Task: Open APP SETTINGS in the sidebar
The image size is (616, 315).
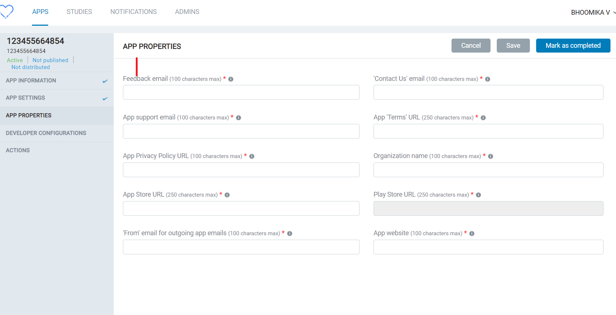Action: [57, 98]
